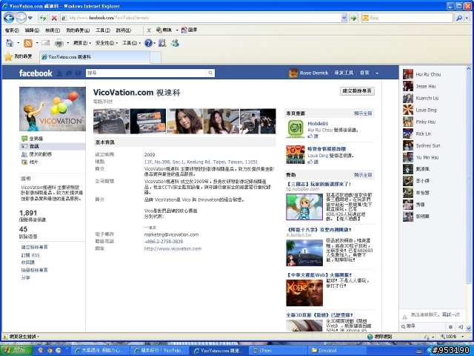Screen dimensions: 474x356
Task: Click the page error warning icon in status bar
Action: tap(5, 337)
